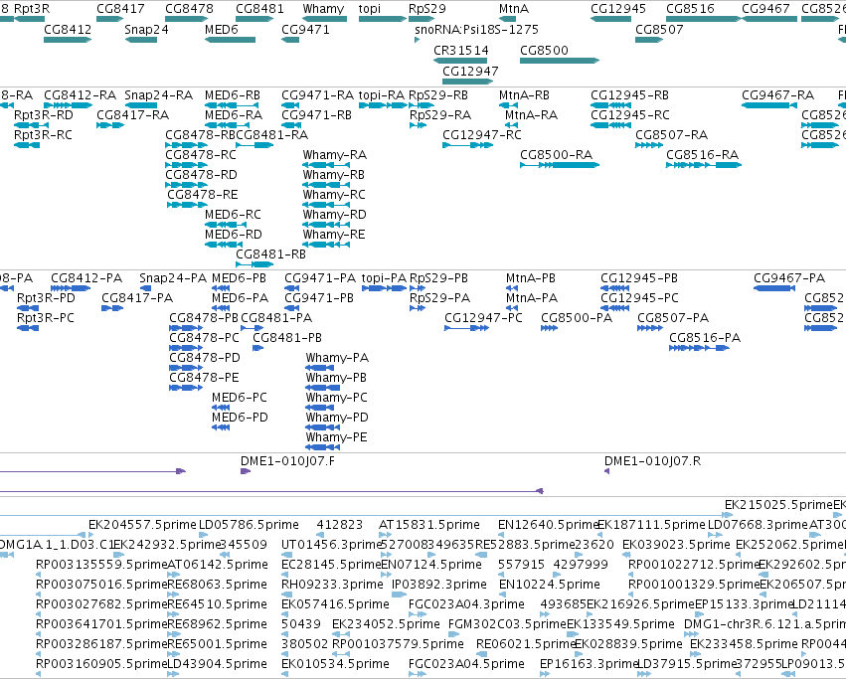This screenshot has width=846, height=679.
Task: Select the LD43904.5prime label
Action: click(218, 663)
